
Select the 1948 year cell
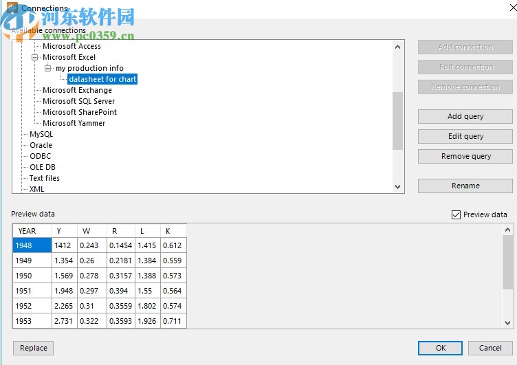32,245
